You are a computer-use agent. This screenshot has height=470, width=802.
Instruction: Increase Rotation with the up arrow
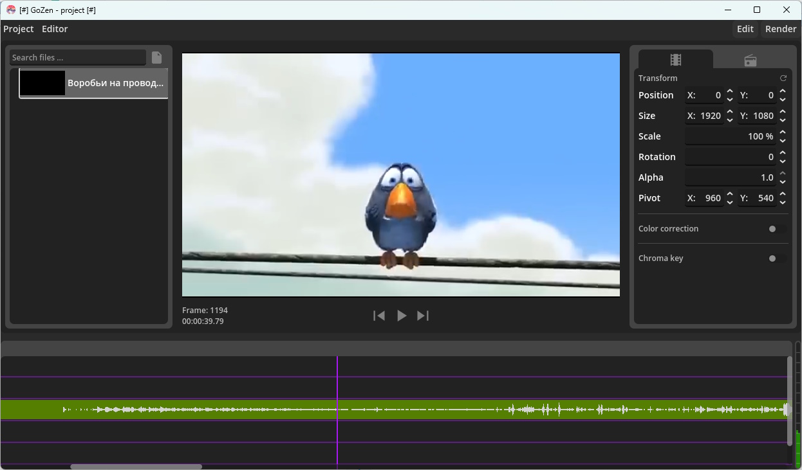[783, 153]
